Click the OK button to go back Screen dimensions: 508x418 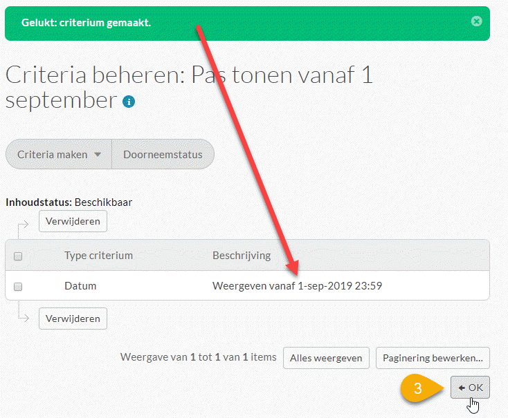[470, 388]
